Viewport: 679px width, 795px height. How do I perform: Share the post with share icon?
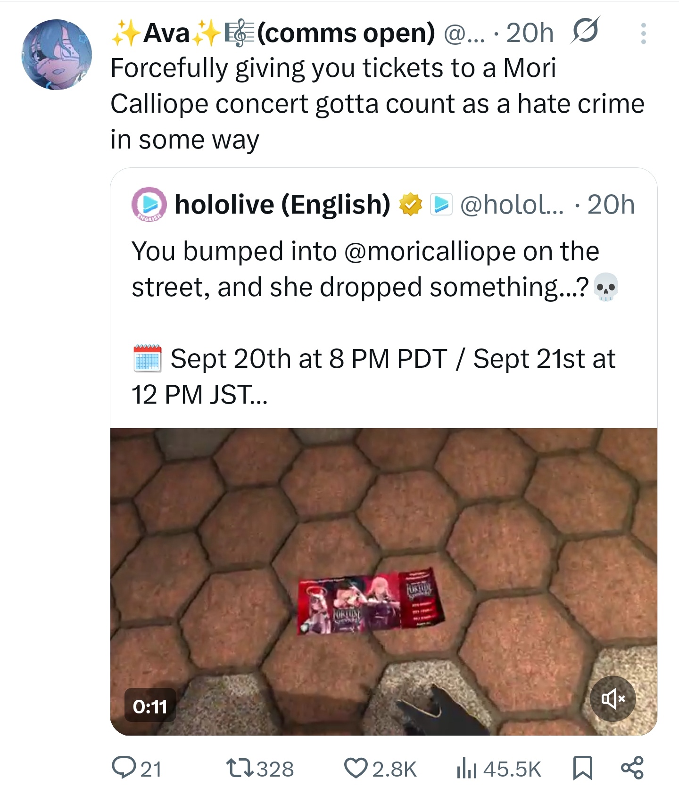(632, 768)
